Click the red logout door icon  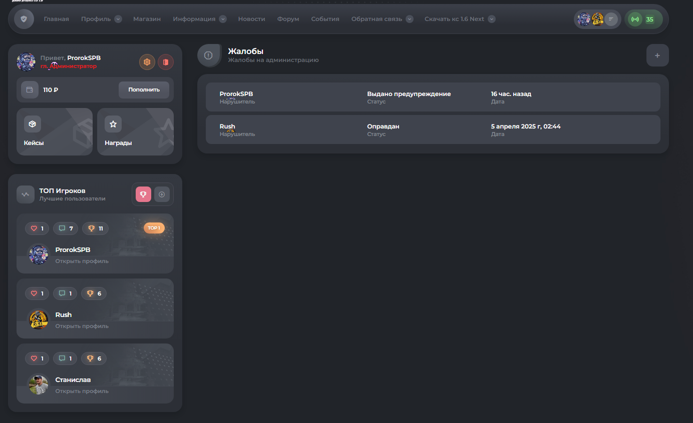[166, 62]
